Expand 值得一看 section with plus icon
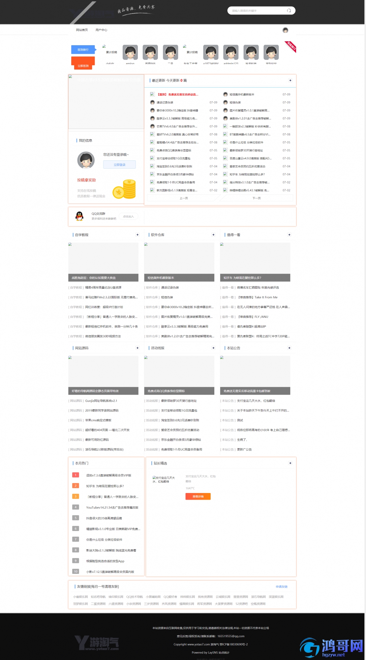 coord(289,235)
